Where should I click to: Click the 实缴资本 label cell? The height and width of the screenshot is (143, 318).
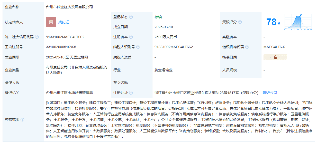[x=241, y=37]
